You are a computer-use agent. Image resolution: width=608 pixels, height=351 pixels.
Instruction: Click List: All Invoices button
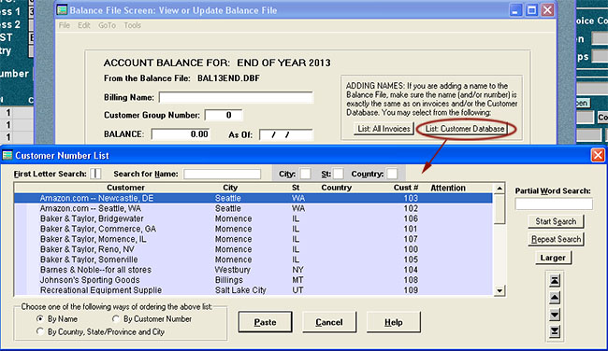[384, 129]
